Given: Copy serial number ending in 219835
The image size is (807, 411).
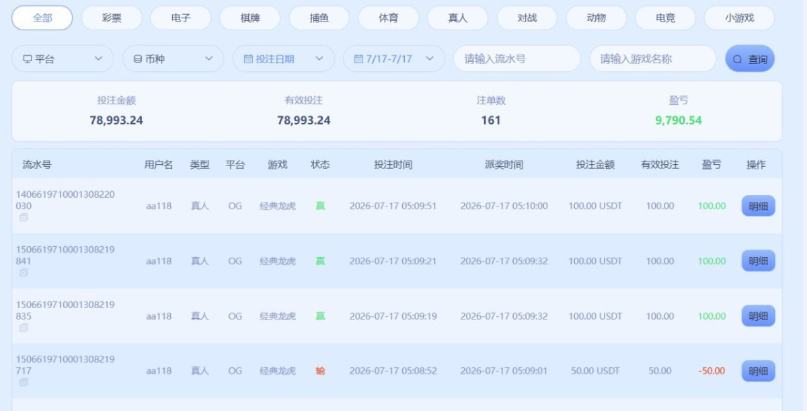Looking at the screenshot, I should pyautogui.click(x=24, y=328).
